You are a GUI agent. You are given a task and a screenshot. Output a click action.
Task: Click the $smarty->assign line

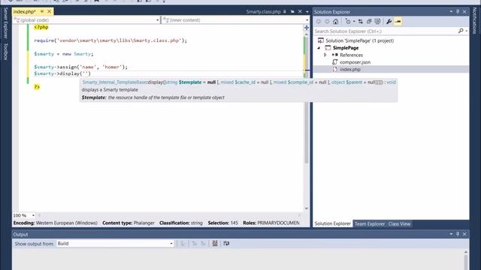tap(80, 67)
